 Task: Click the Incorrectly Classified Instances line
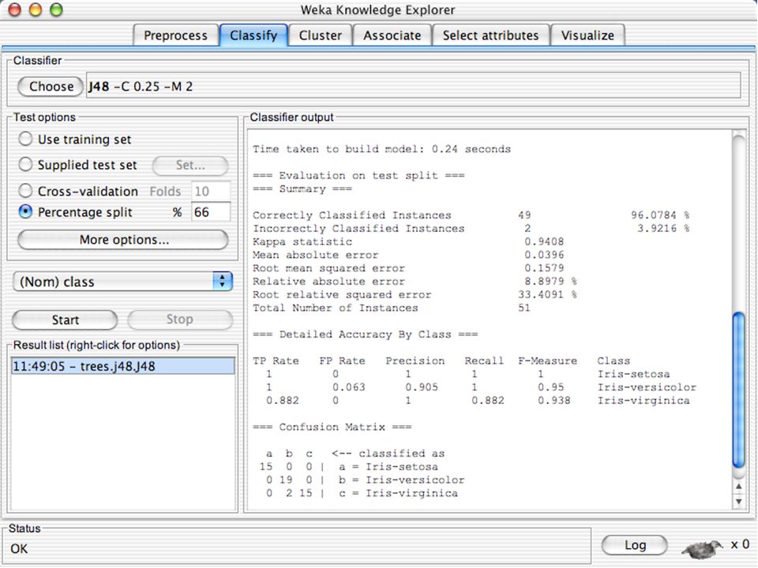pos(471,229)
